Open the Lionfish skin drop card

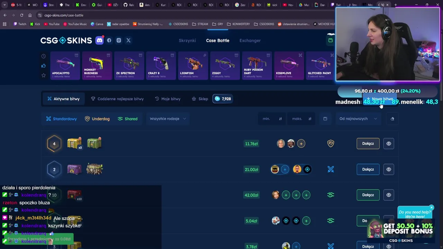tap(193, 65)
